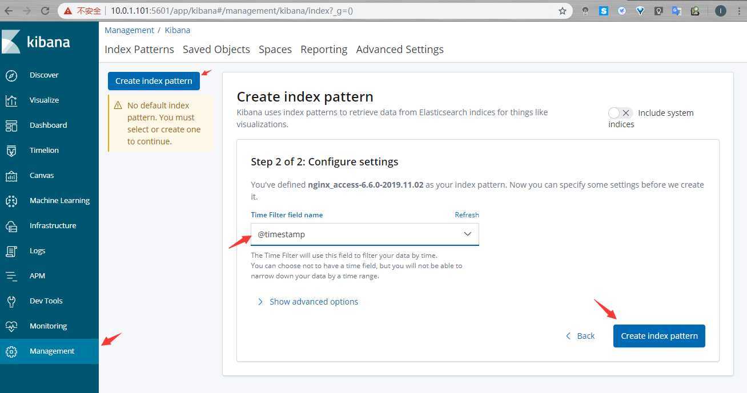Open APM icon in sidebar

coord(11,276)
